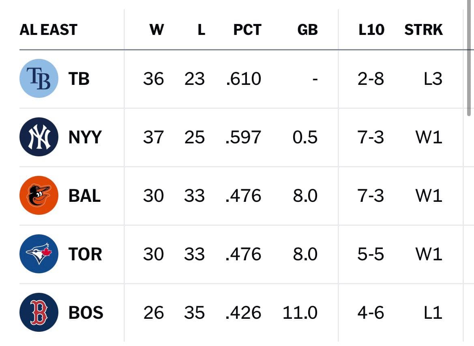
Task: Click the Toronto Blue Jays logo
Action: [x=39, y=254]
